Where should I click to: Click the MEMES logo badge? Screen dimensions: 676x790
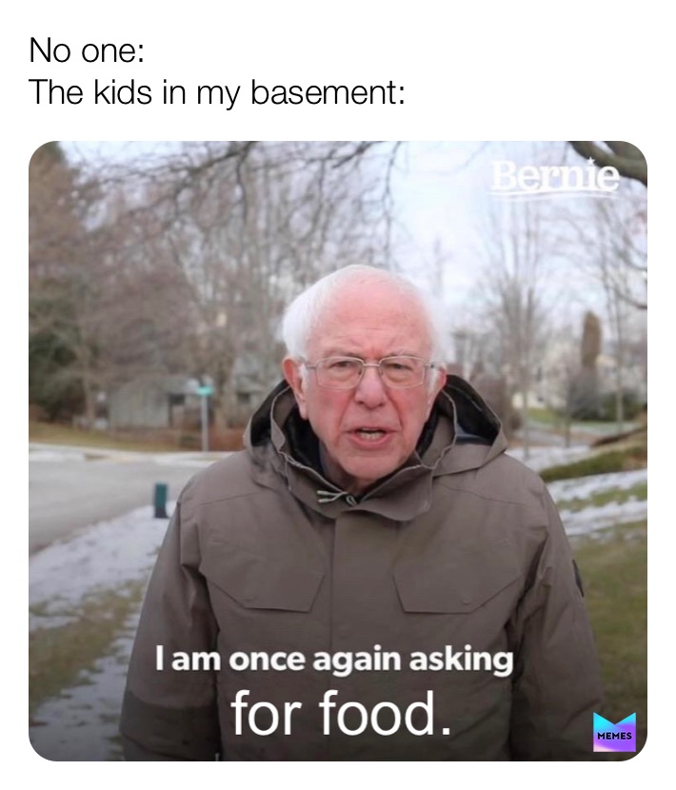(x=614, y=732)
